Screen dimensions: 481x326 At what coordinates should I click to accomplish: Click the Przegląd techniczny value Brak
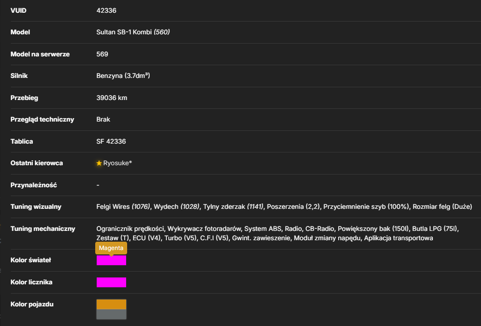tap(103, 119)
